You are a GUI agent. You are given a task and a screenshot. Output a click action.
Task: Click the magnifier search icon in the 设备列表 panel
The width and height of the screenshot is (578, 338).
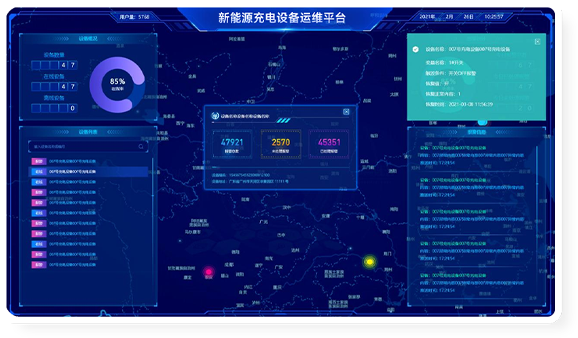tap(140, 146)
